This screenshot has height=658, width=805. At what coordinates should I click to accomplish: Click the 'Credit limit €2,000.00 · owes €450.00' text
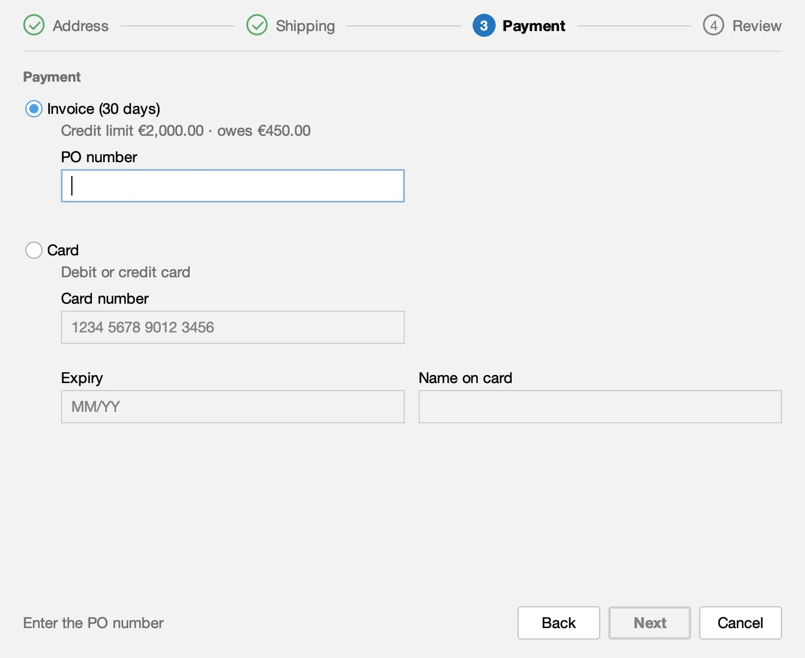(x=186, y=131)
